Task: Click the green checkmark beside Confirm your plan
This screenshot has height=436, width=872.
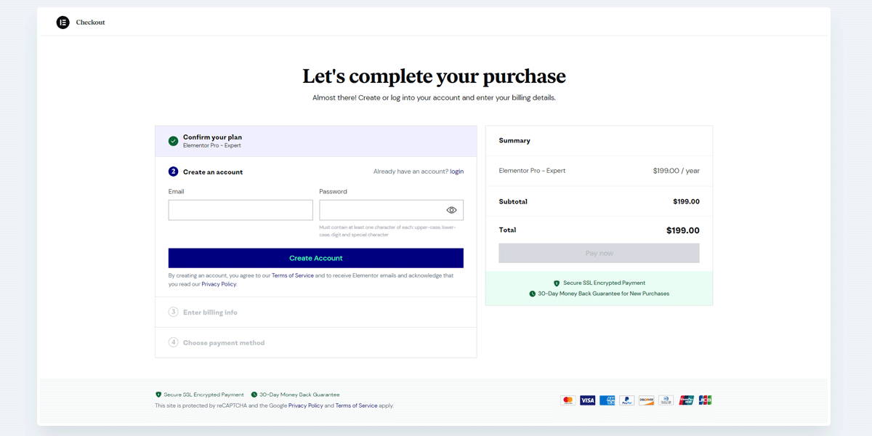Action: tap(173, 141)
